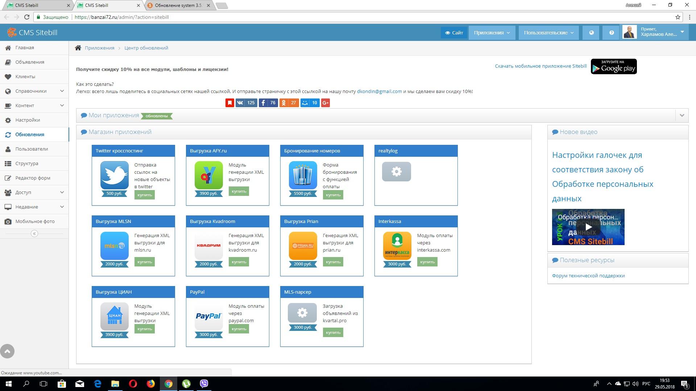Open the MLS-парсер gear icon
Screen dimensions: 696x391
(302, 313)
